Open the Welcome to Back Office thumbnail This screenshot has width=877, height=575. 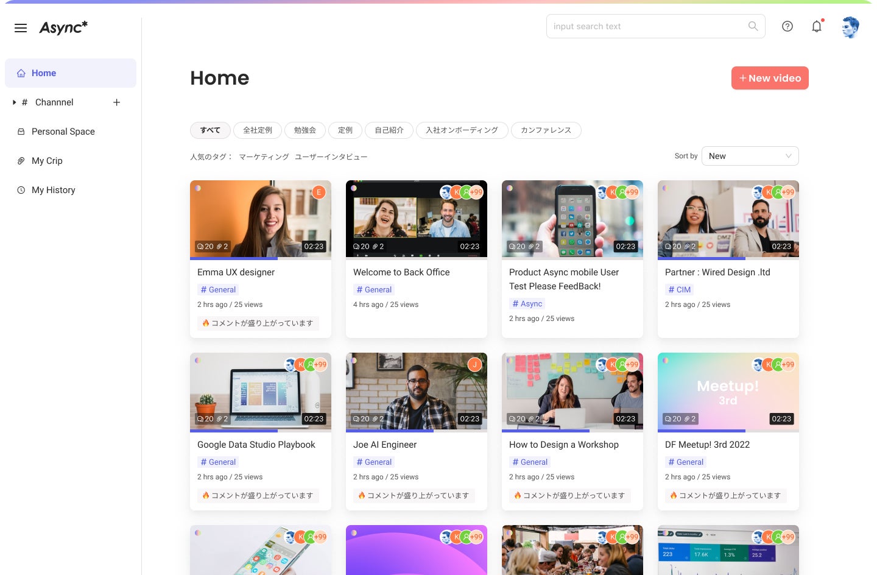417,219
